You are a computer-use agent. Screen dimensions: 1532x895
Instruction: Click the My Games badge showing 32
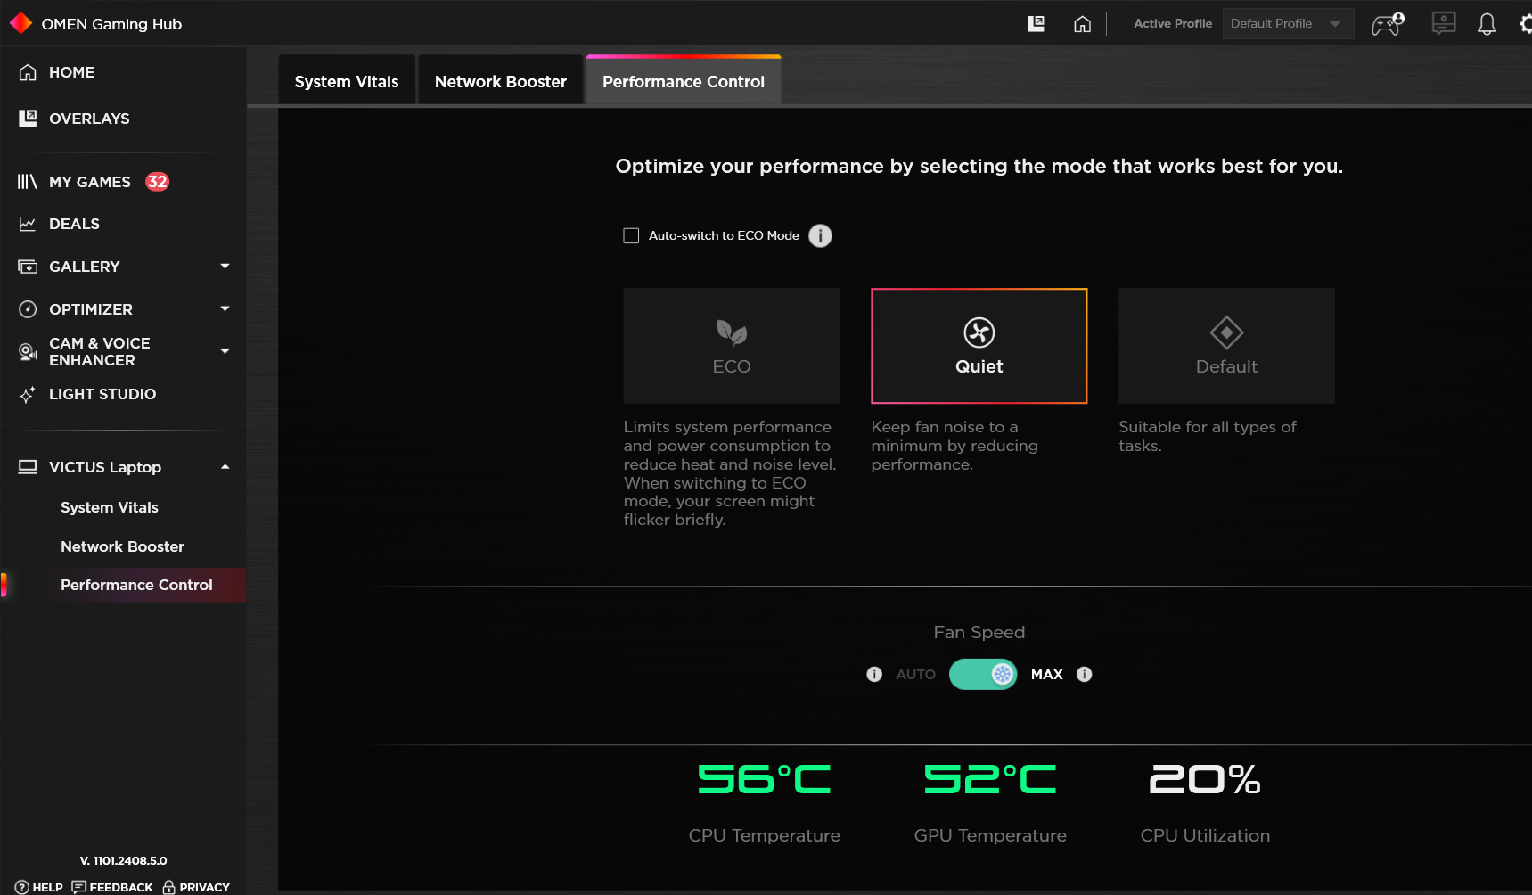(x=158, y=182)
